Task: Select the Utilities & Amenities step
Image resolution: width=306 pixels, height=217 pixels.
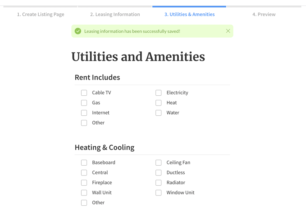Action: (189, 14)
